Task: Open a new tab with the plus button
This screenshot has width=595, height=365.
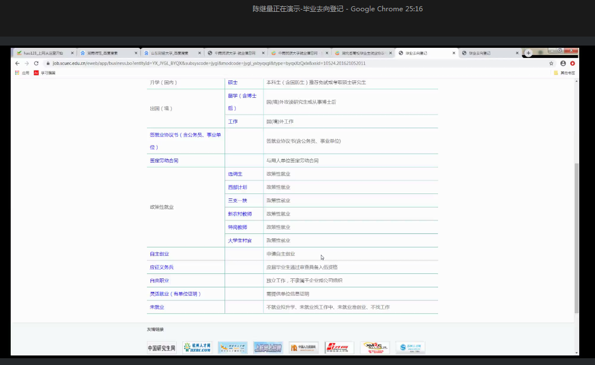Action: (529, 53)
